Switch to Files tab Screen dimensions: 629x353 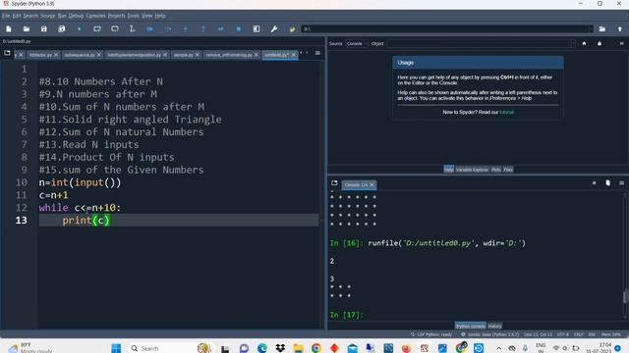click(x=508, y=170)
